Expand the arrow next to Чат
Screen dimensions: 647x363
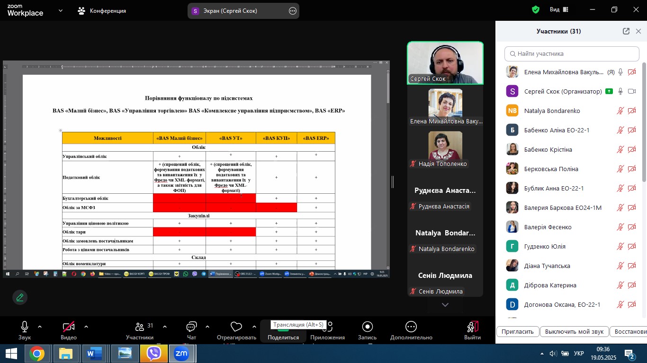coord(207,327)
